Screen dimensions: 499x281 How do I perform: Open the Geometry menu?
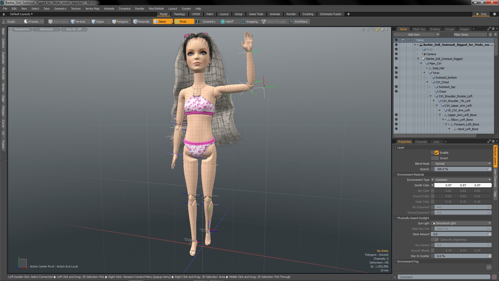(60, 9)
